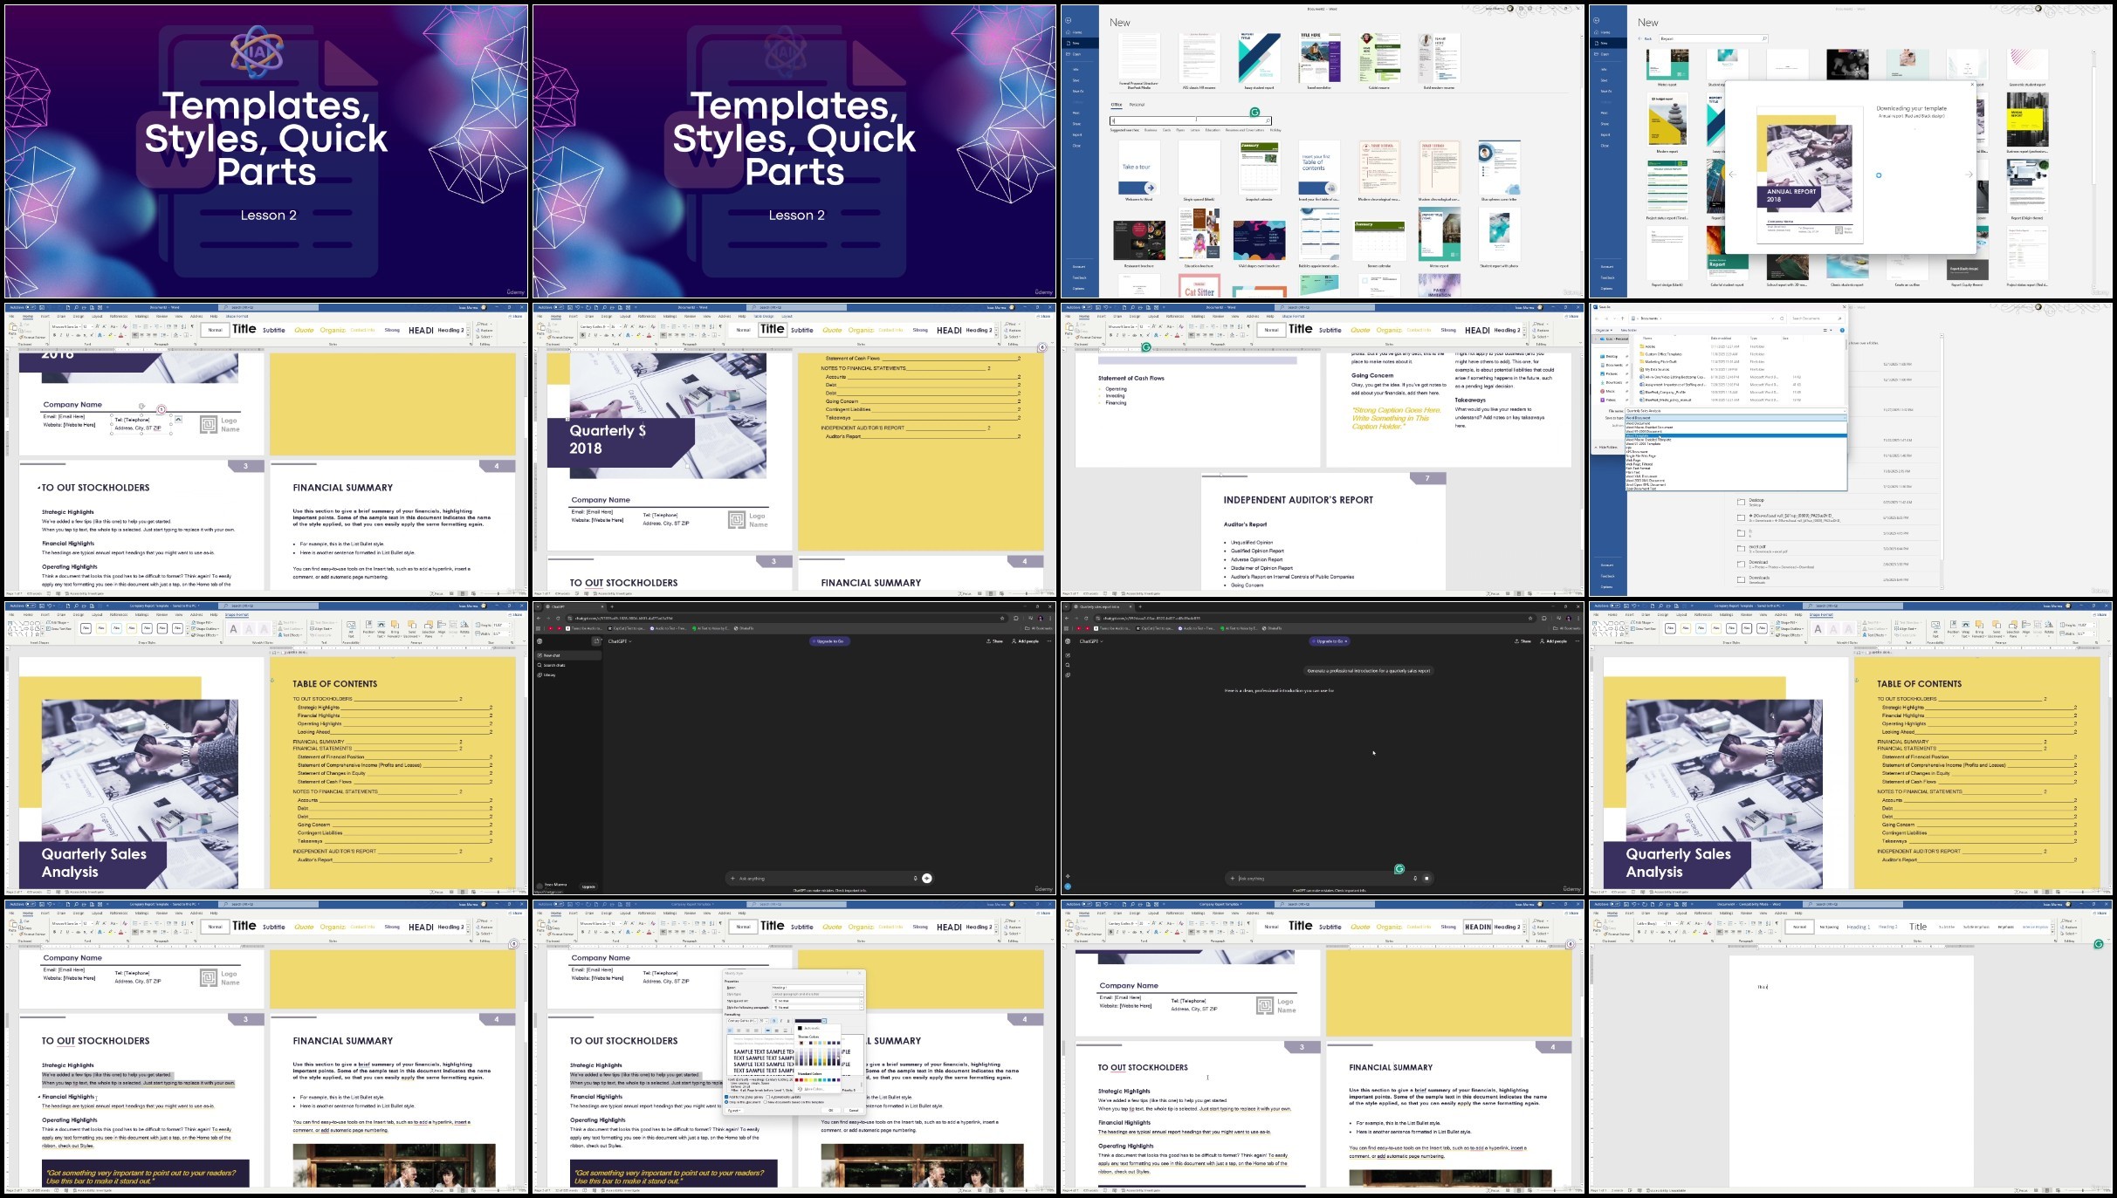
Task: Click 'New folder' in Save As dialog
Action: click(1629, 330)
